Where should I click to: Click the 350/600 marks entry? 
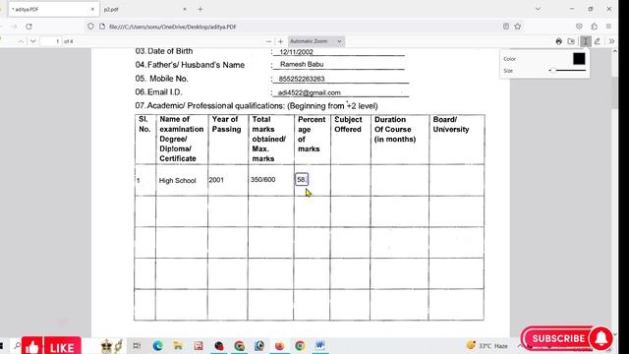(263, 179)
